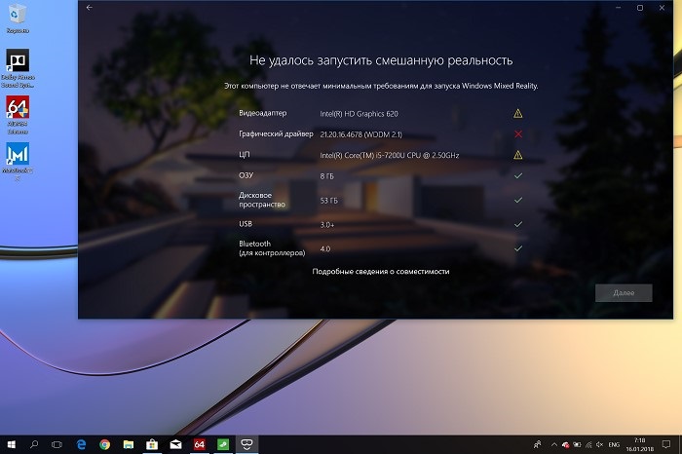
Task: Open the MateBook desktop shortcut
Action: (18, 162)
